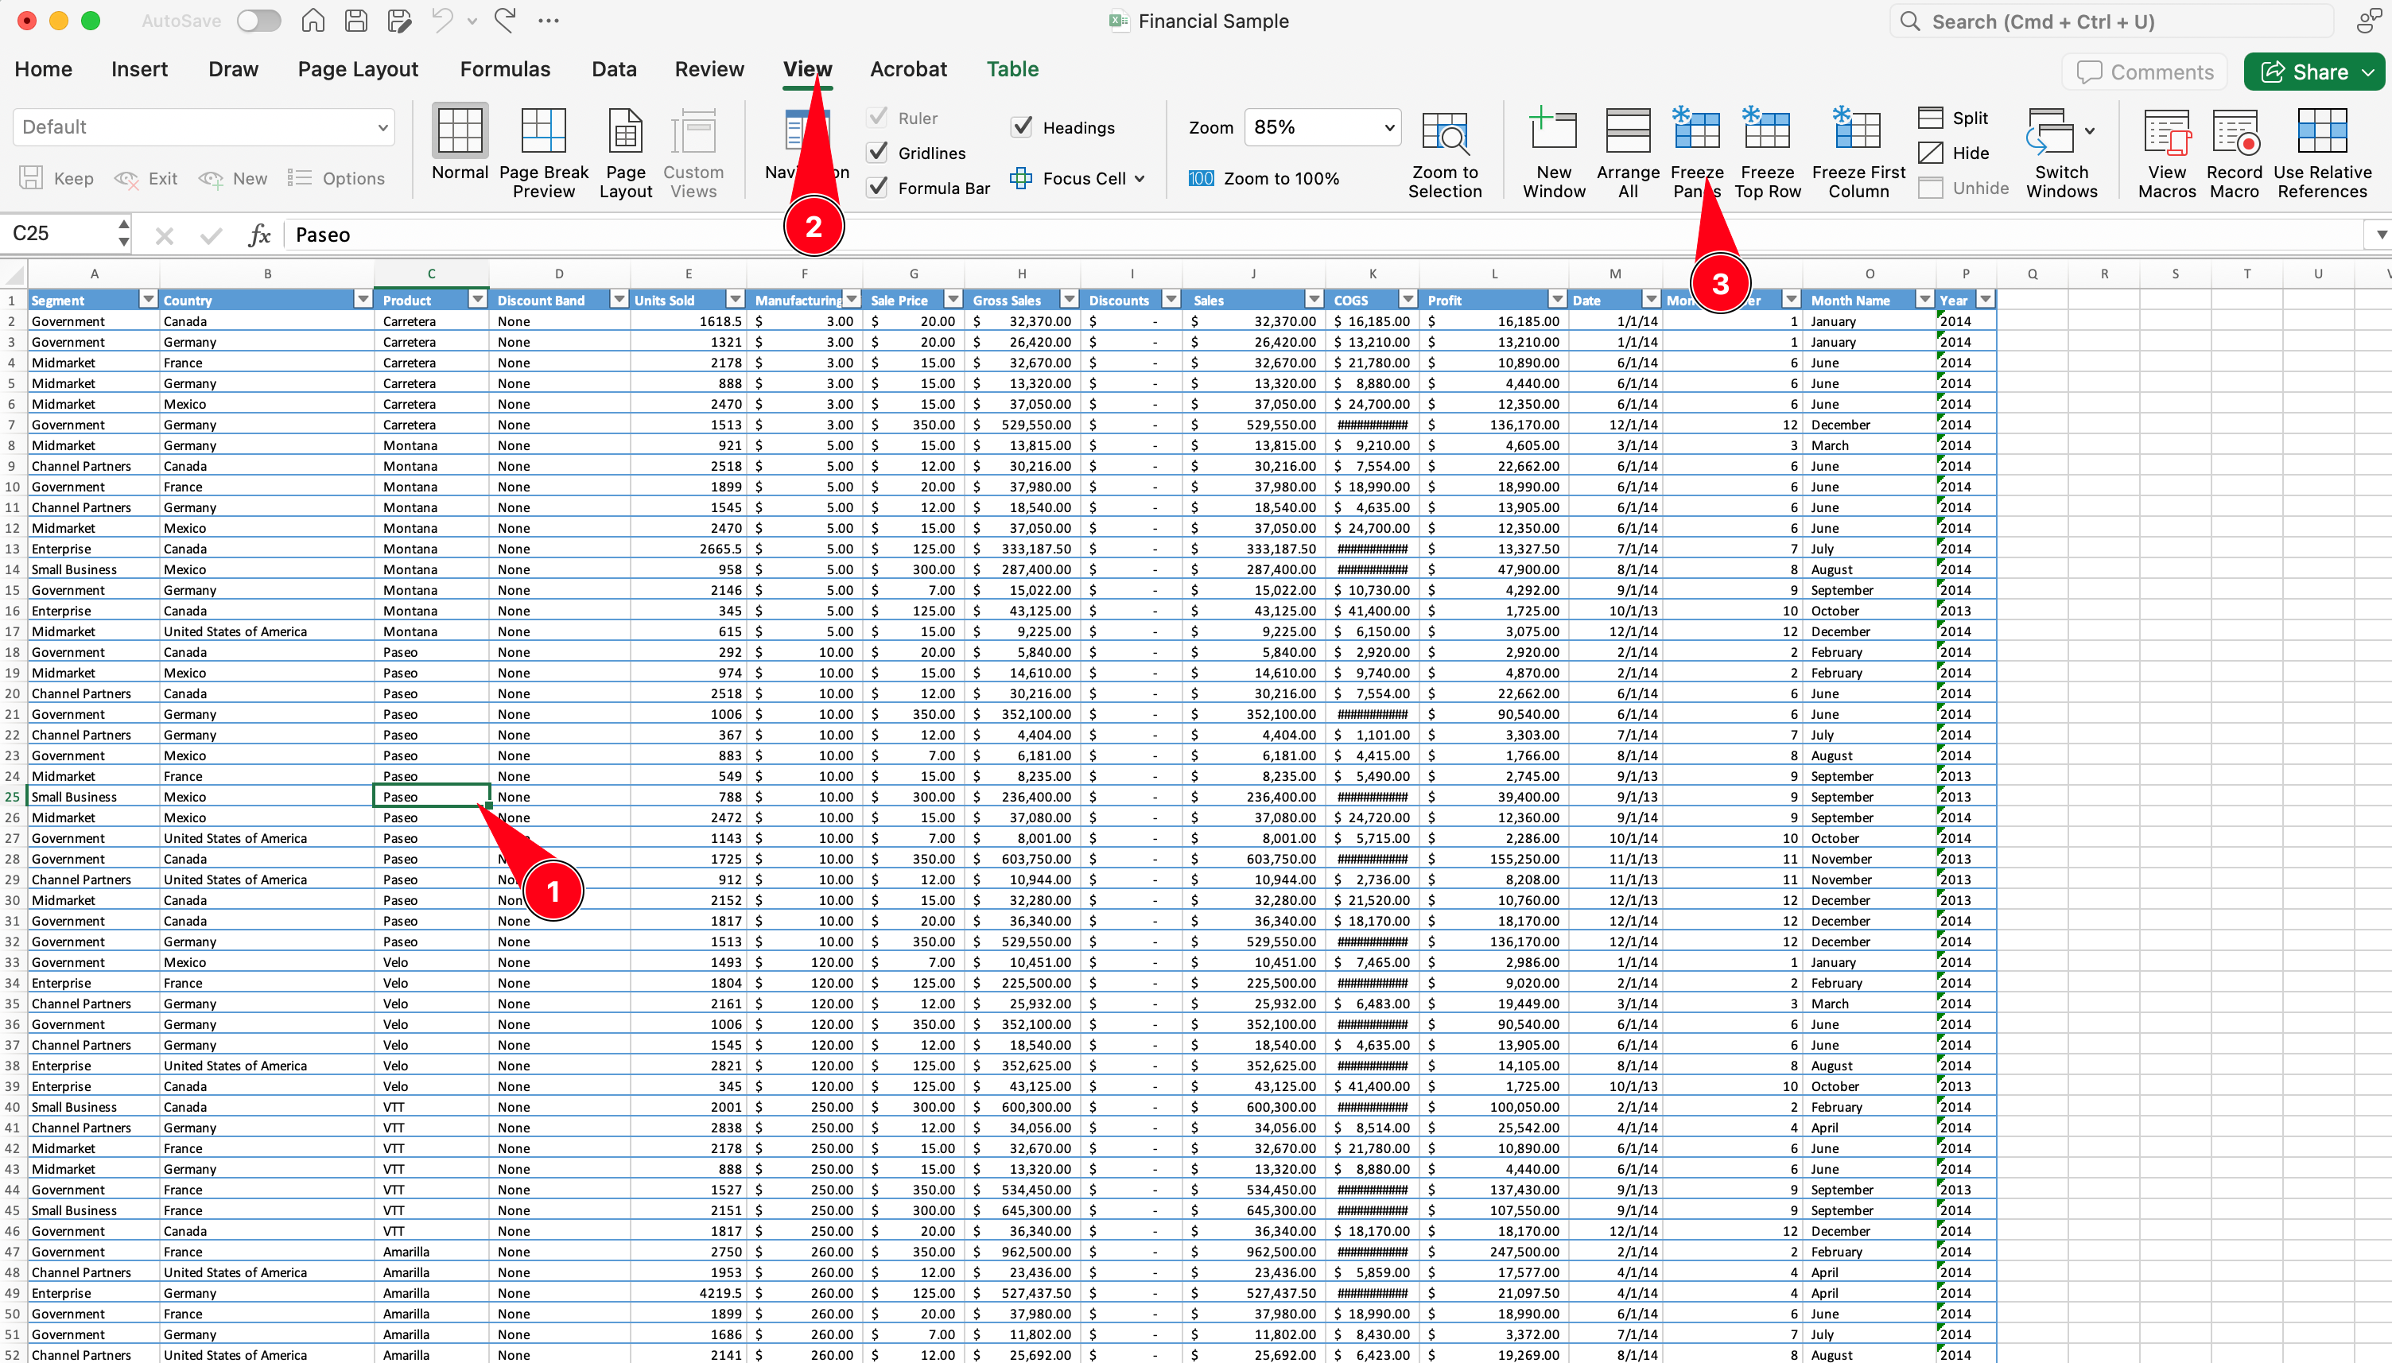Hide the current window
2392x1363 pixels.
[x=1953, y=153]
